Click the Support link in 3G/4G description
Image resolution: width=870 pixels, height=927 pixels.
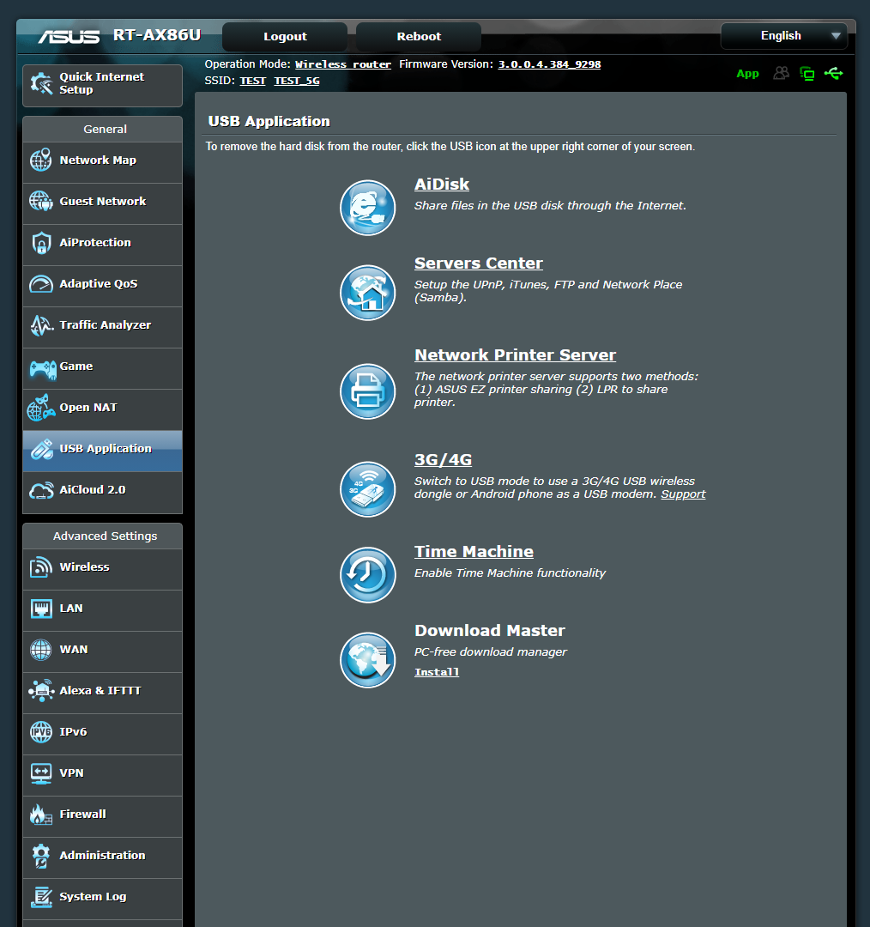pyautogui.click(x=683, y=494)
